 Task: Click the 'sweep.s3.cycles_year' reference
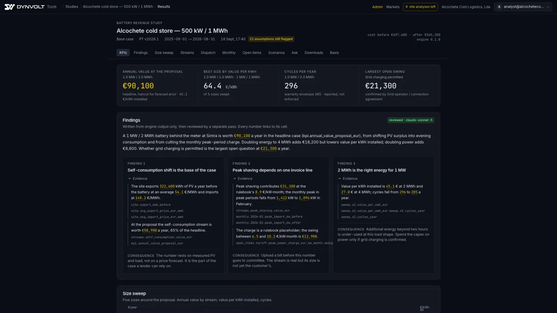pos(359,217)
